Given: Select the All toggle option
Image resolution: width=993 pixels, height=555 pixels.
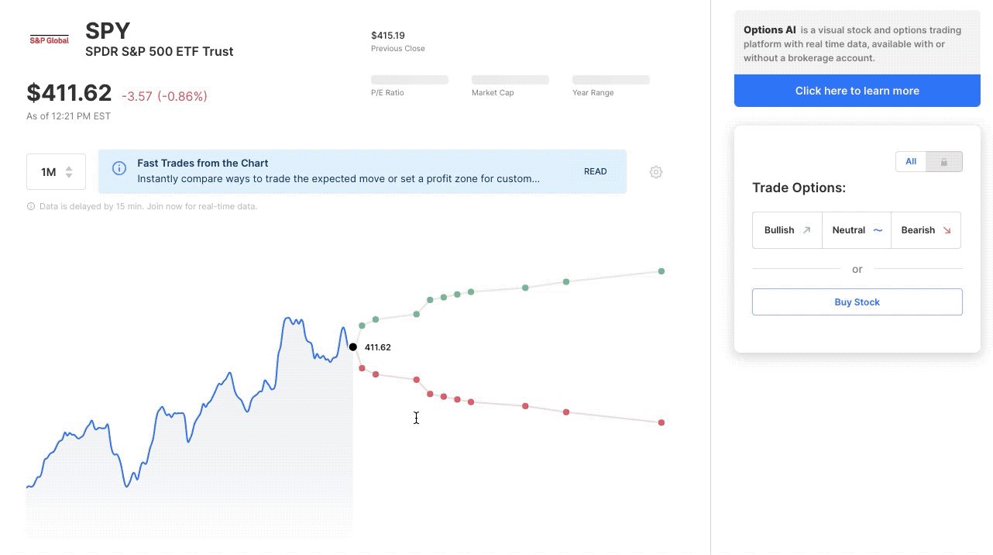Looking at the screenshot, I should [911, 162].
